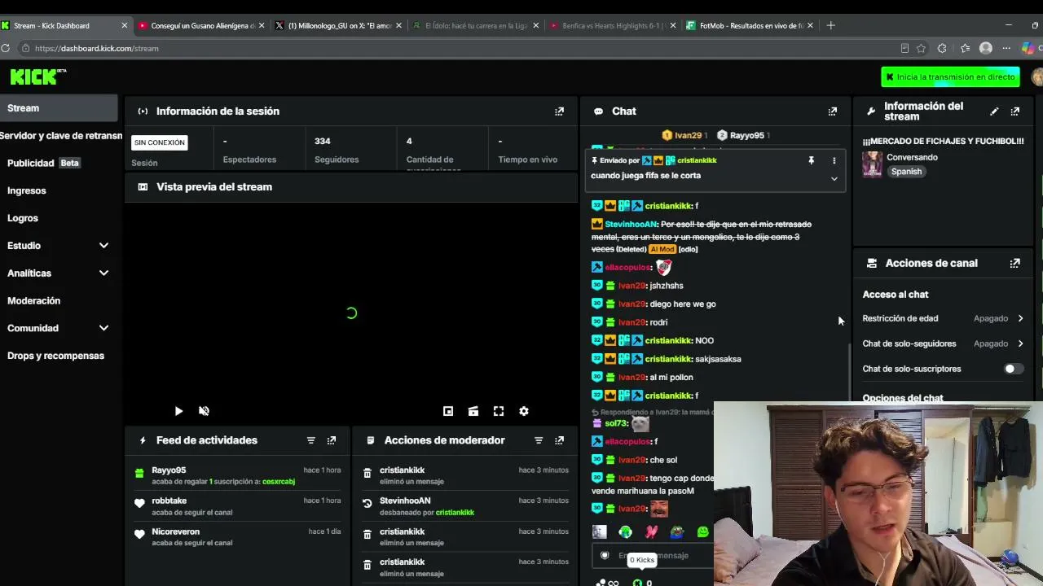1043x586 pixels.
Task: Open Restricción de edad setting
Action: pyautogui.click(x=943, y=318)
